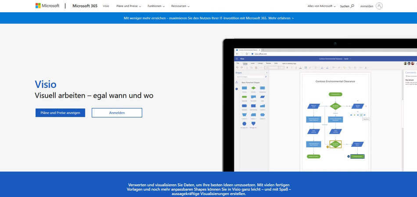417x197 pixels.
Task: Click the paragraph starting Verwerten und visualisieren Sie Daten
Action: [208, 189]
